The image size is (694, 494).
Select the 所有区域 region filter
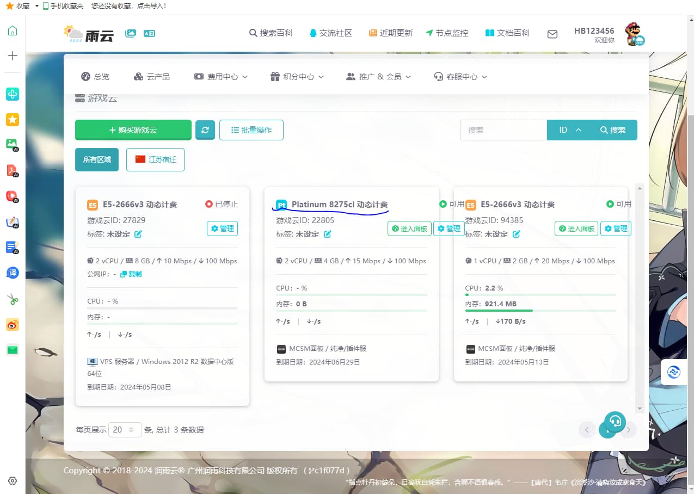click(97, 160)
